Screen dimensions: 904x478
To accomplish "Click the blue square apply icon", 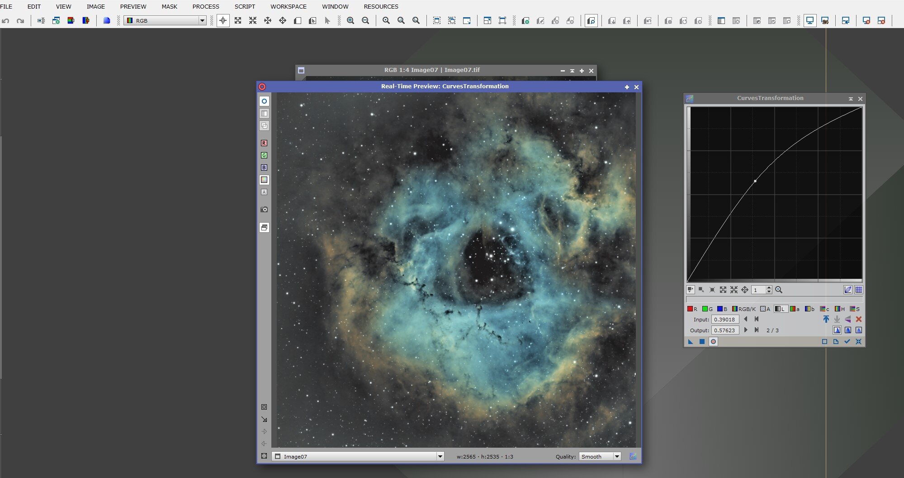I will pos(702,342).
